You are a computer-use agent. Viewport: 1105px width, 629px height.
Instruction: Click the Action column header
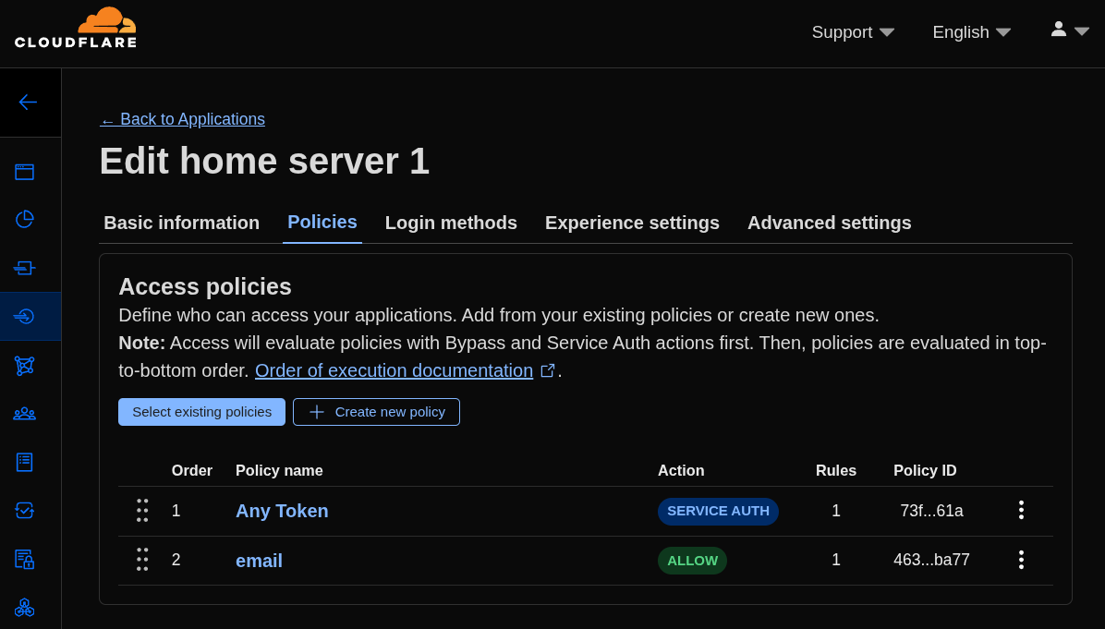[x=681, y=470]
